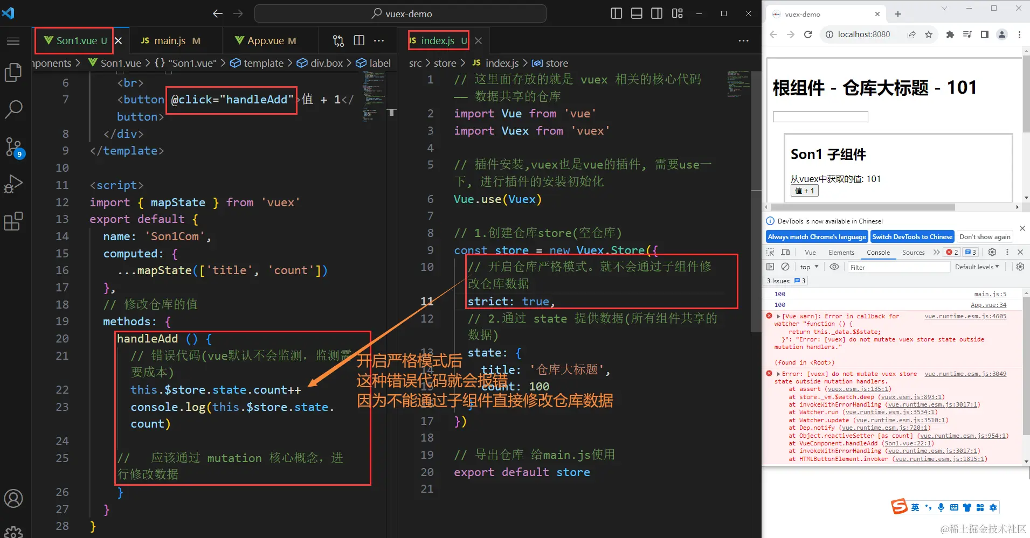The height and width of the screenshot is (538, 1030).
Task: Open the Accounts menu in activity bar
Action: click(13, 499)
